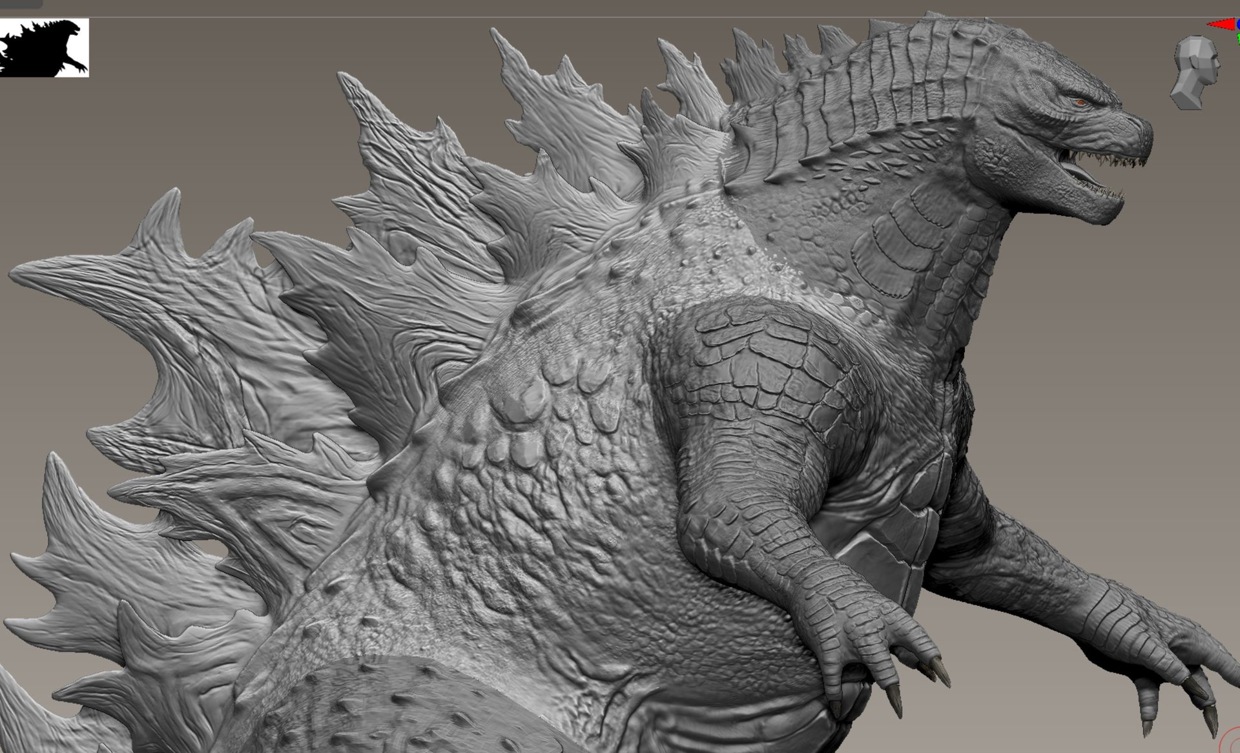Click the Godzilla silhouette reference thumbnail
This screenshot has height=753, width=1240.
44,47
